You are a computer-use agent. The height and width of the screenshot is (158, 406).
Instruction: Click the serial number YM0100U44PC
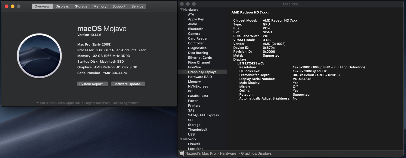click(x=115, y=73)
